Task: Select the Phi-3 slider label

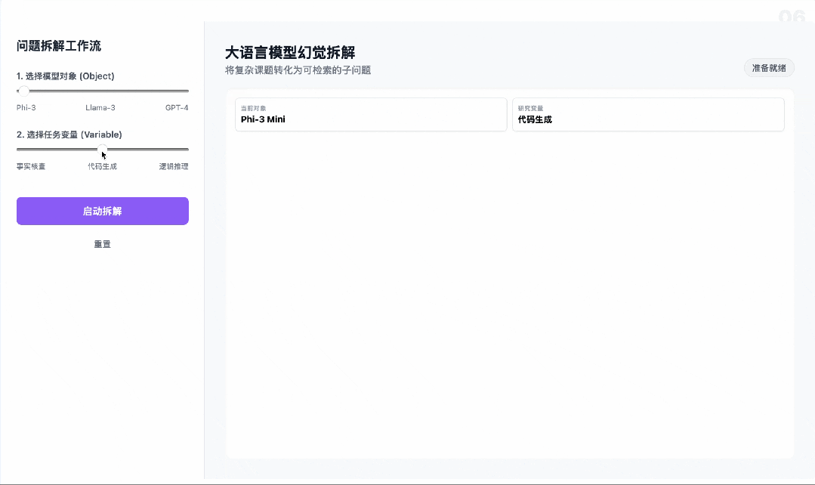Action: [26, 107]
